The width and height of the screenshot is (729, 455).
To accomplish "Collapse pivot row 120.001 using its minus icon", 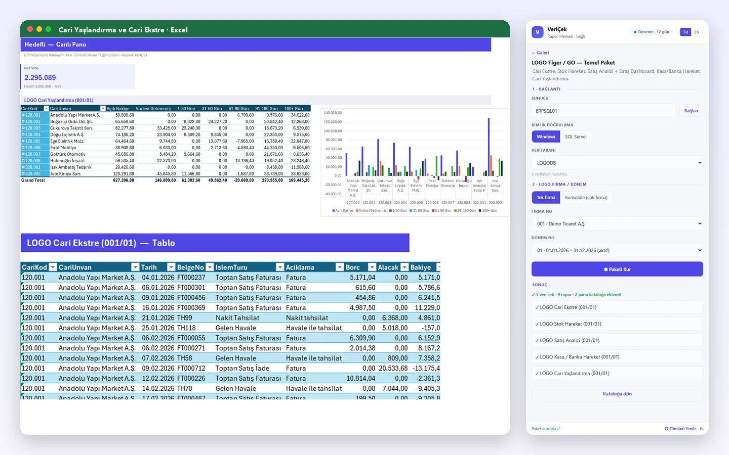I will (23, 115).
